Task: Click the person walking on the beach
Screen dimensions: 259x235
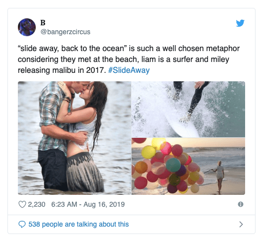Action: 219,176
